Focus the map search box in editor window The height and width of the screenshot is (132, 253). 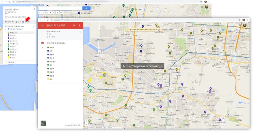pyautogui.click(x=60, y=9)
